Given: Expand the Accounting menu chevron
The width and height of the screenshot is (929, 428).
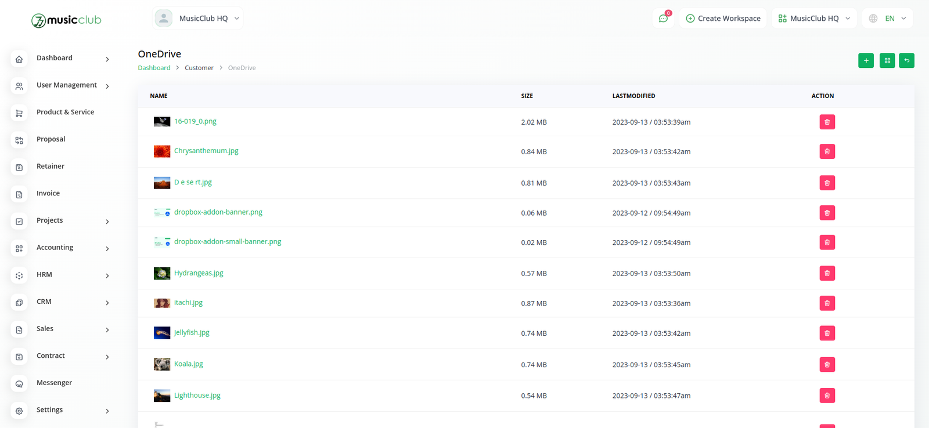Looking at the screenshot, I should [x=107, y=249].
